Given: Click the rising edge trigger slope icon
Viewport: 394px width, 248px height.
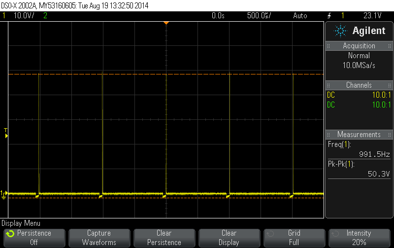Looking at the screenshot, I should tap(329, 16).
